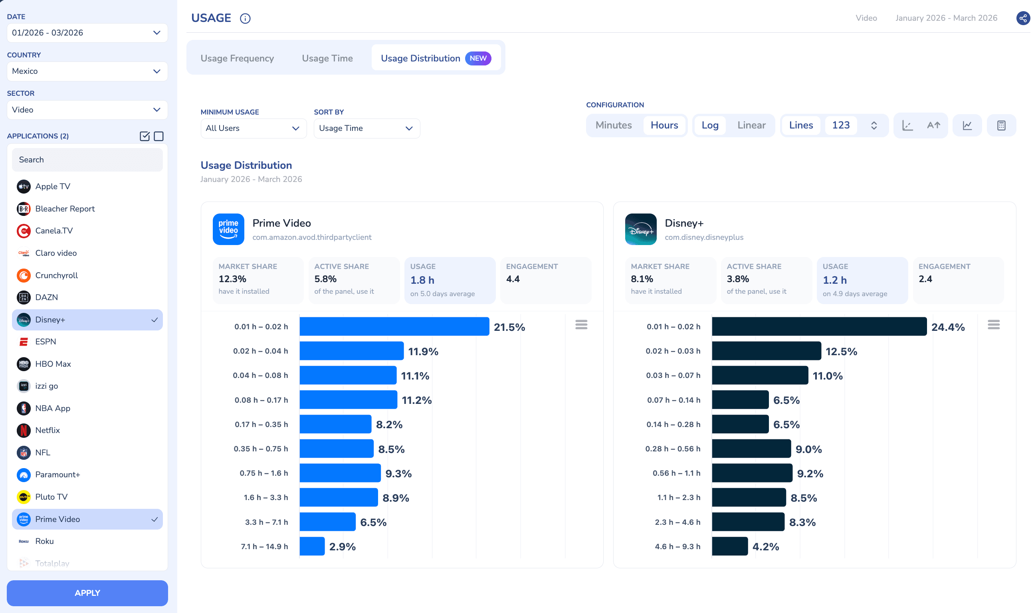Screen dimensions: 1034x613
Task: Expand the Minimum Usage All Users dropdown
Action: point(253,128)
